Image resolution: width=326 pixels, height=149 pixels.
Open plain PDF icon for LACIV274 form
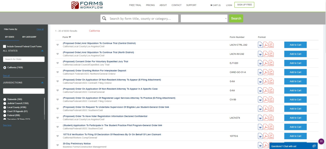[266, 118]
